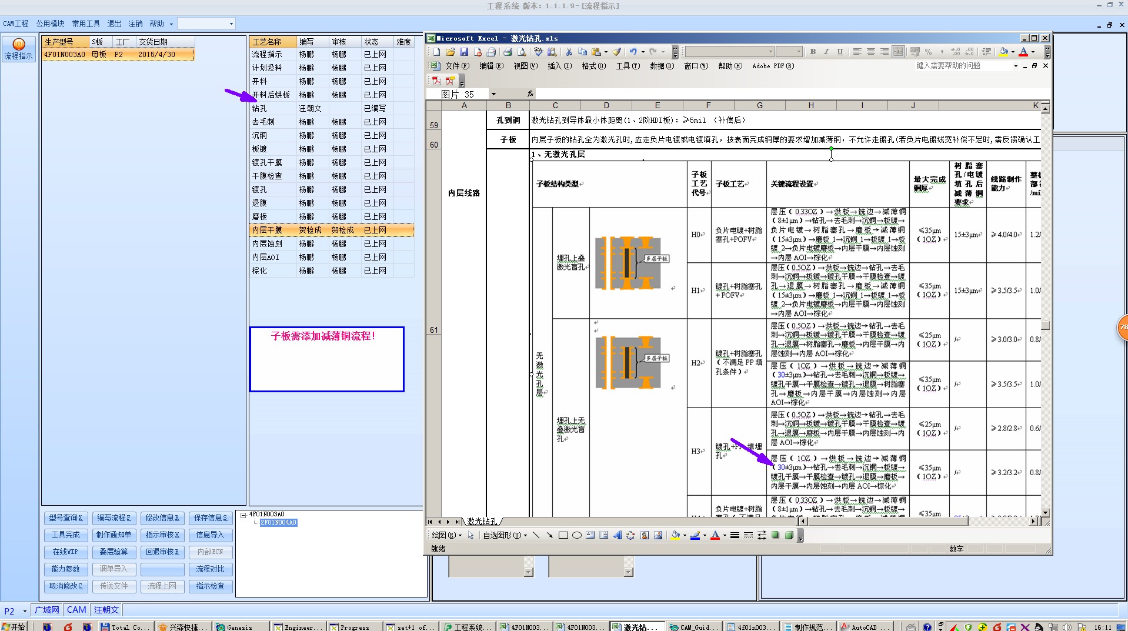Click the 指示审核 button
1128x631 pixels.
pos(162,535)
